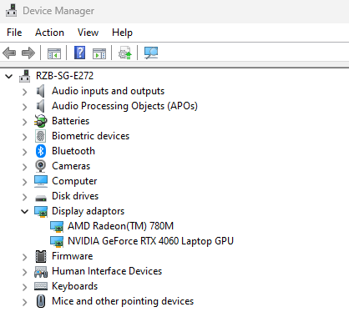Click the Device Manager title bar icon
The height and width of the screenshot is (312, 349).
point(12,11)
